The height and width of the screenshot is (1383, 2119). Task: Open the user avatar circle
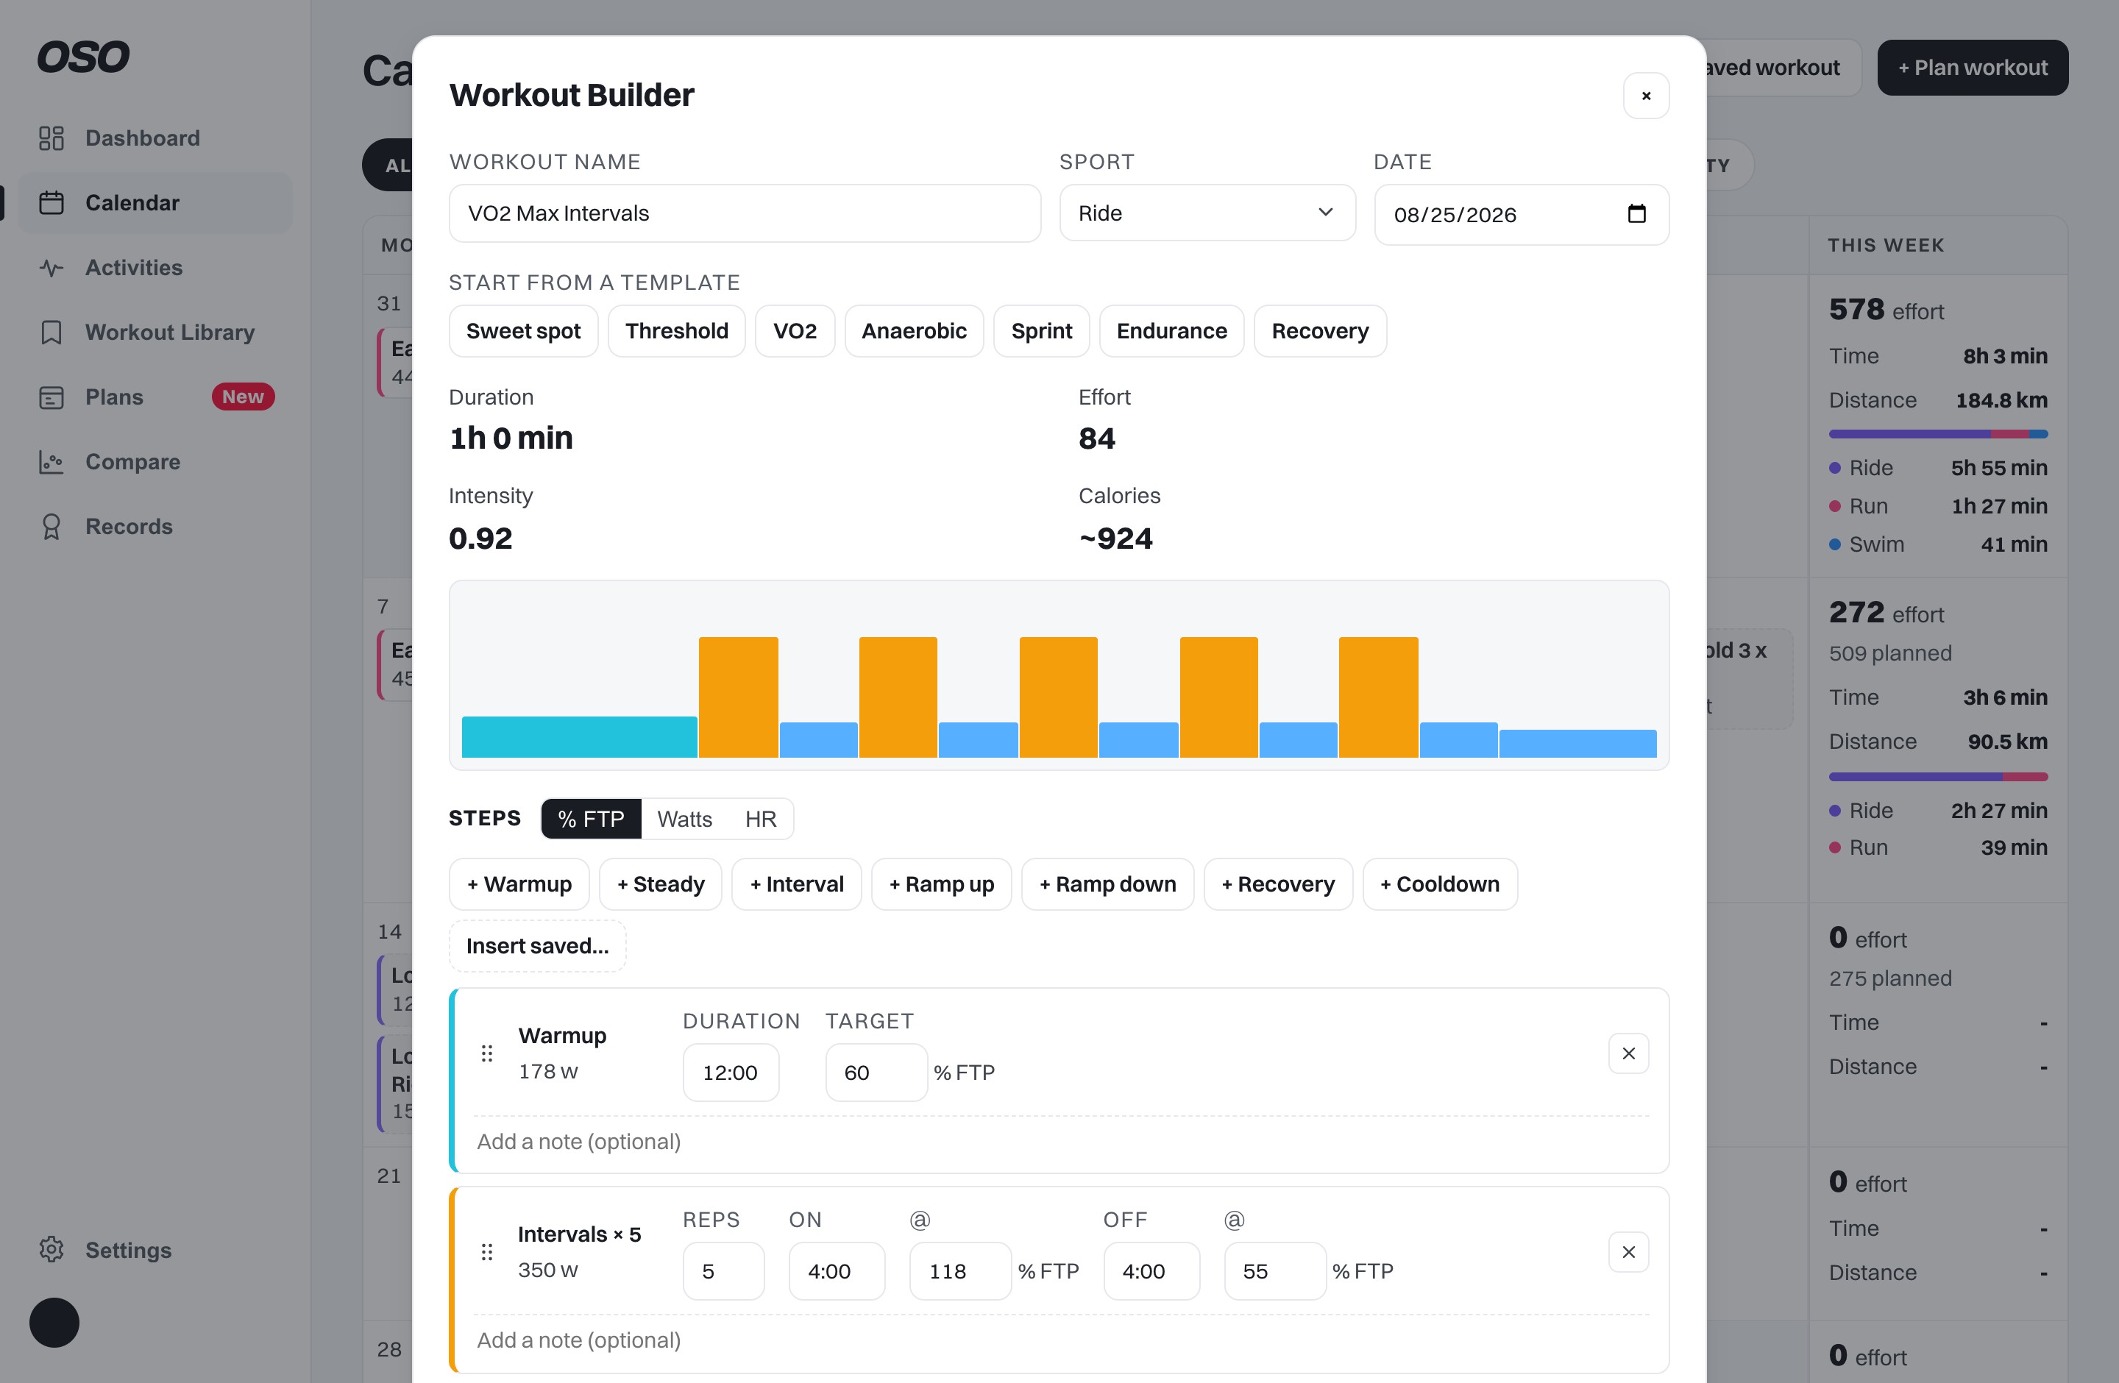54,1322
